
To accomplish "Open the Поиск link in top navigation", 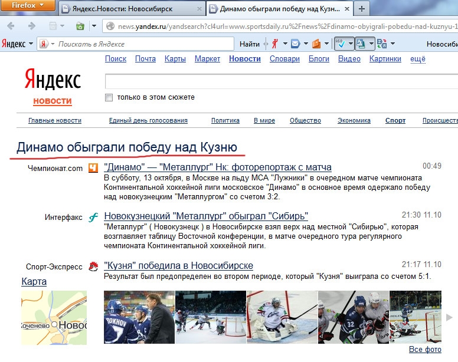I will coord(116,59).
